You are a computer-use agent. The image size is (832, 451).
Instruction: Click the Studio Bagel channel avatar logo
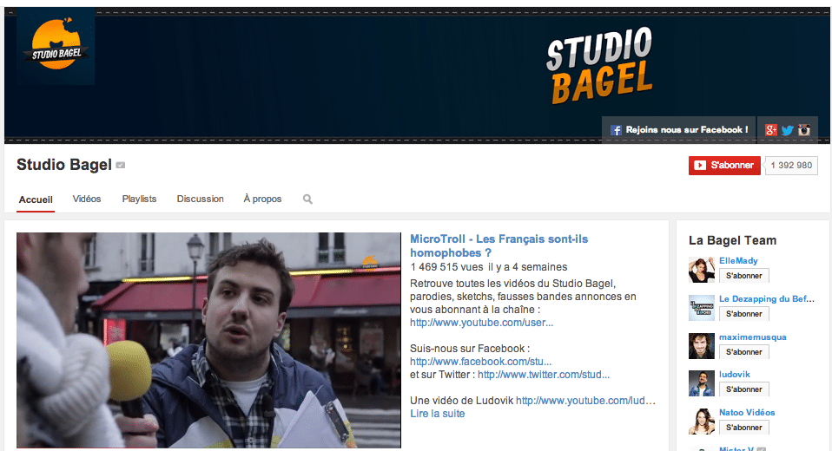(56, 46)
